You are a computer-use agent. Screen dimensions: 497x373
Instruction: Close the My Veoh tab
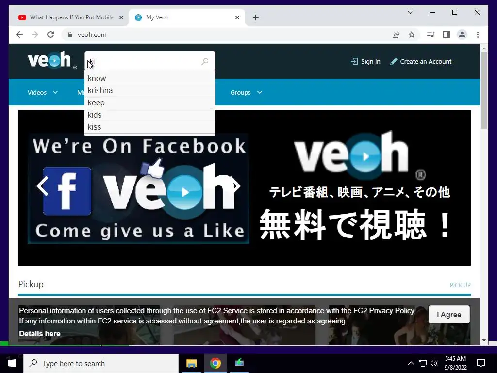pos(237,17)
